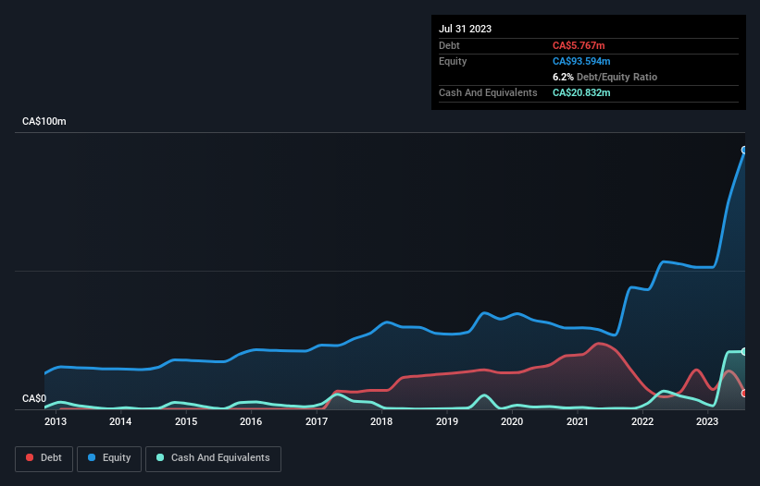Screen dimensions: 760x486
Task: Select the 2020 x-axis label
Action: 512,421
